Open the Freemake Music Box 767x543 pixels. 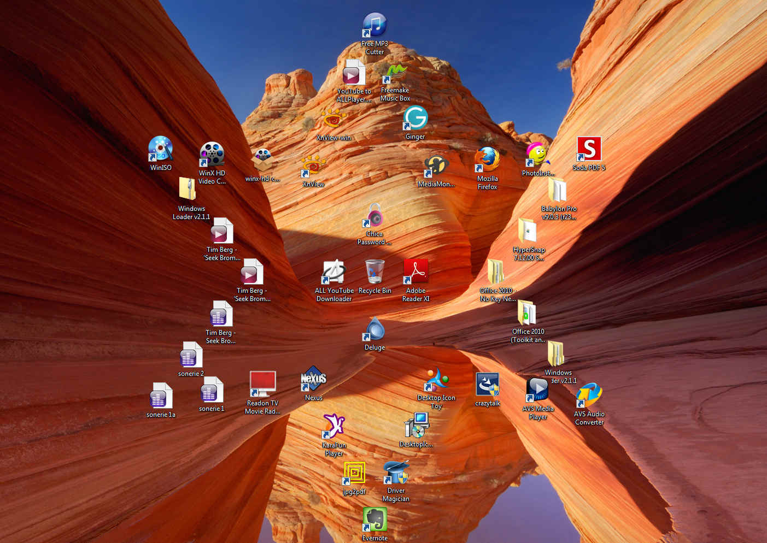pyautogui.click(x=395, y=72)
